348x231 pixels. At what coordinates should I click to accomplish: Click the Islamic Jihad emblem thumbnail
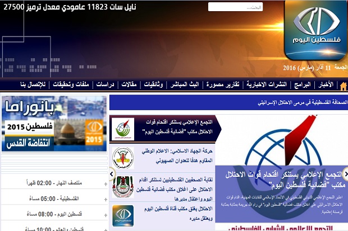pyautogui.click(x=123, y=158)
